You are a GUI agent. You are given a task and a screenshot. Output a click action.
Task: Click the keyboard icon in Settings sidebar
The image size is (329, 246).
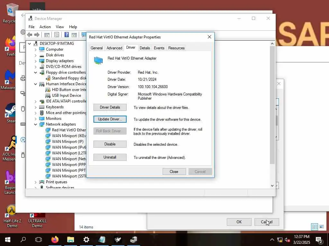(23, 124)
